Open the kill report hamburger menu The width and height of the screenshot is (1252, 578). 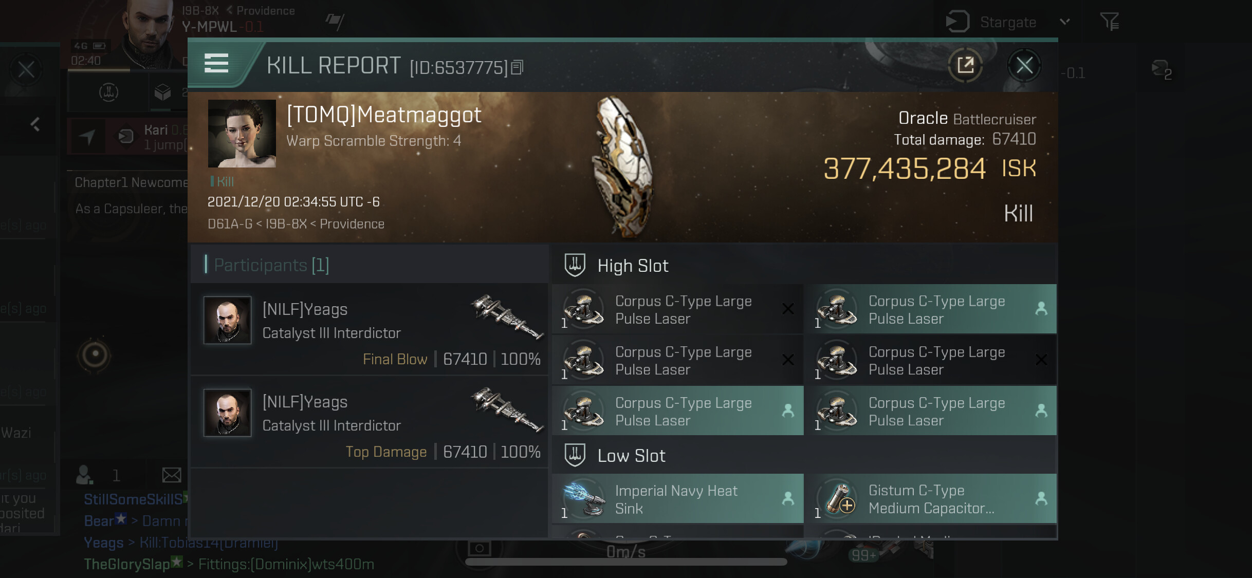click(216, 63)
